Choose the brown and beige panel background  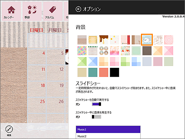click(136, 40)
